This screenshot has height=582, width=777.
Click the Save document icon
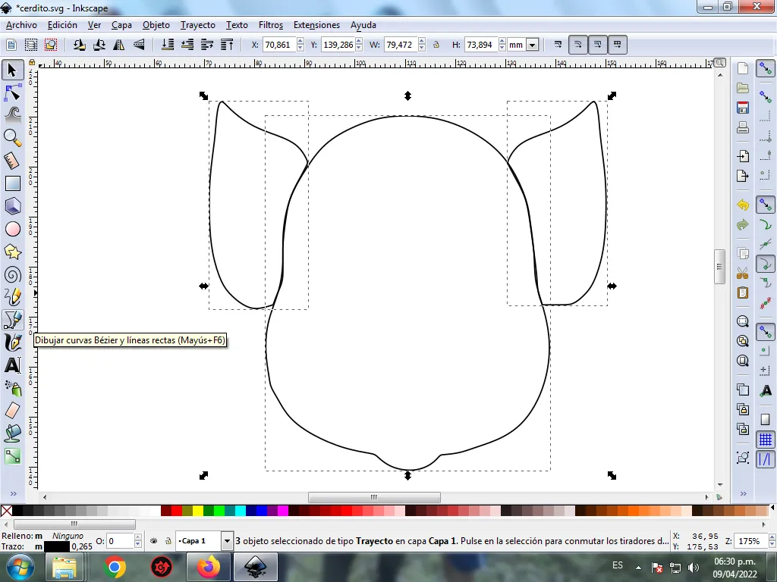click(x=742, y=108)
